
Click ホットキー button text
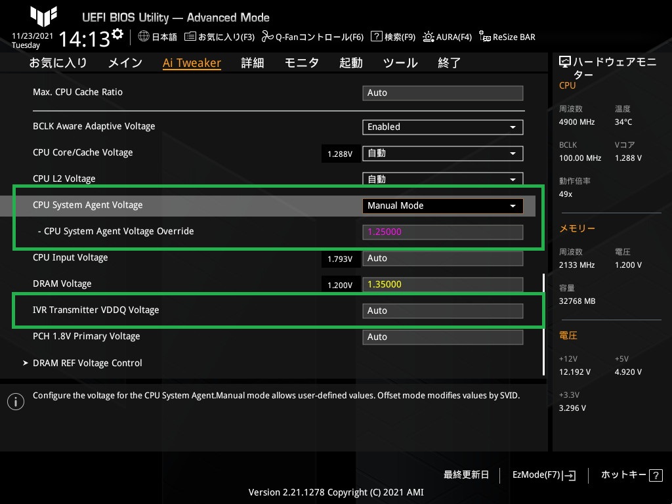click(x=623, y=475)
